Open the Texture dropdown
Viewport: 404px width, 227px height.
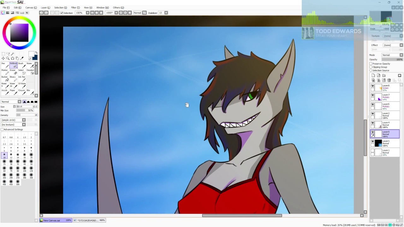click(401, 36)
